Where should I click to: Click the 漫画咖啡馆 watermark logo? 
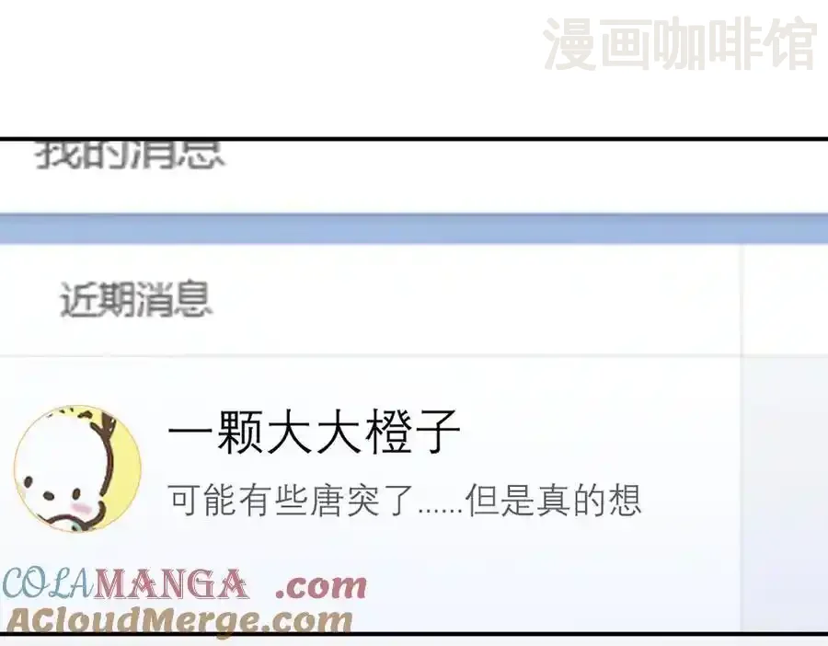click(x=679, y=44)
